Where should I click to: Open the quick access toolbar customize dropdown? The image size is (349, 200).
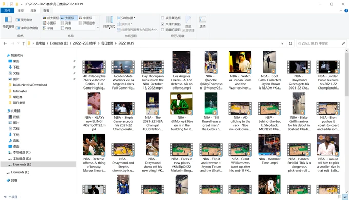22,4
